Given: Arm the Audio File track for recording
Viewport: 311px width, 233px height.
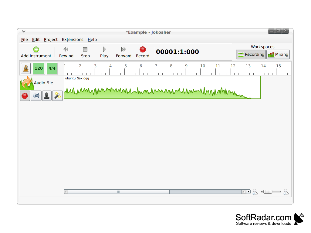Looking at the screenshot, I should pos(25,96).
